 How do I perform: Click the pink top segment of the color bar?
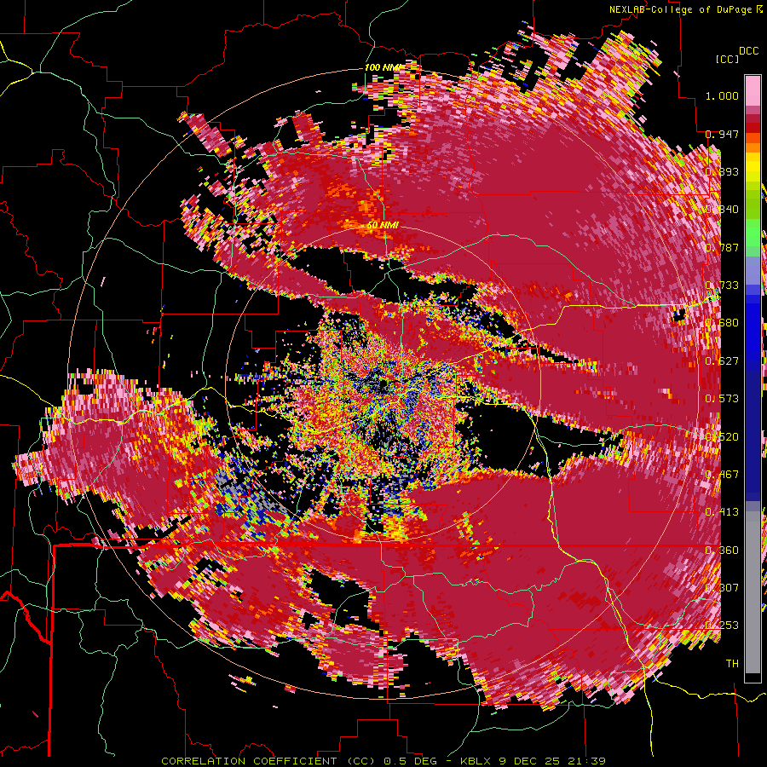(753, 90)
